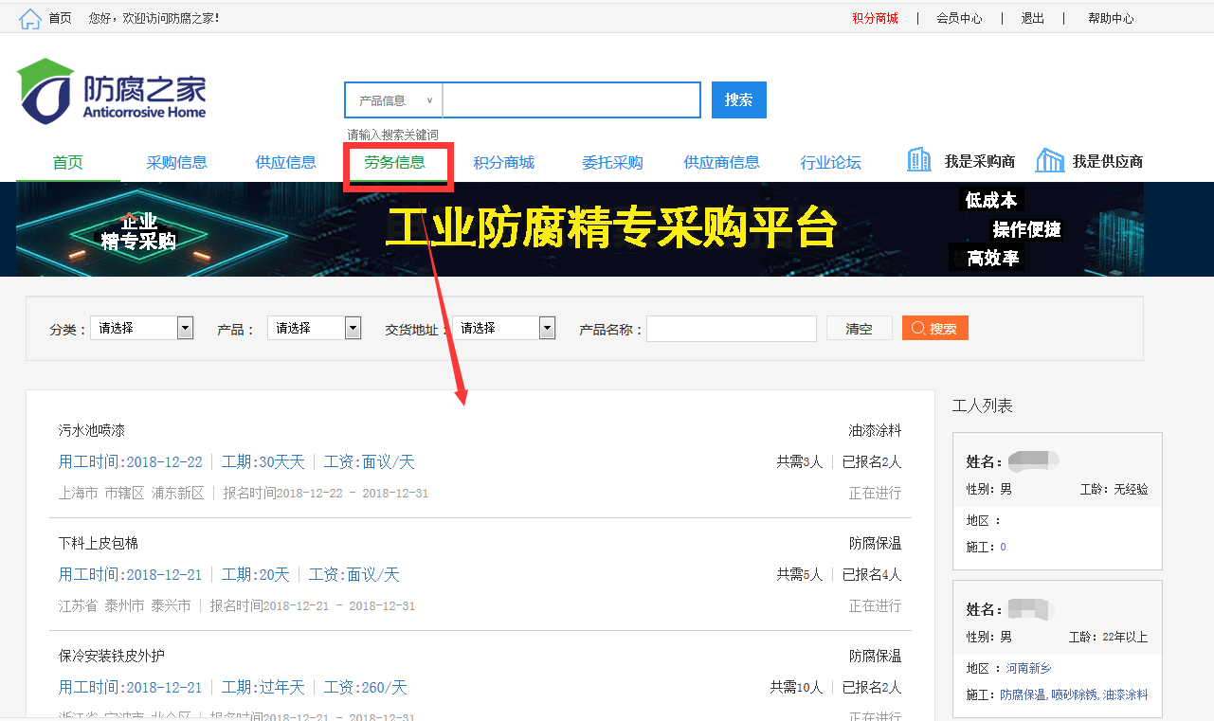Go to the 积分商城 nav tab
This screenshot has width=1214, height=721.
tap(503, 162)
